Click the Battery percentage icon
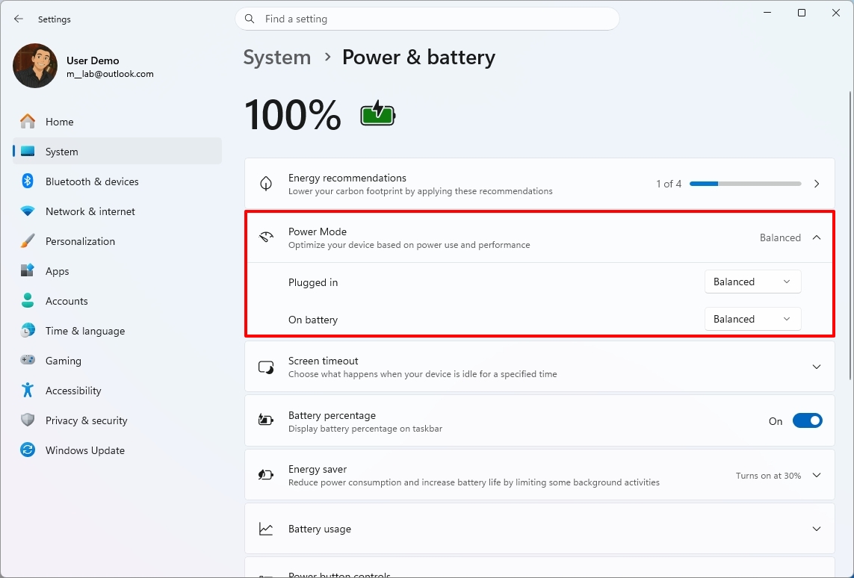Viewport: 854px width, 578px height. coord(266,420)
